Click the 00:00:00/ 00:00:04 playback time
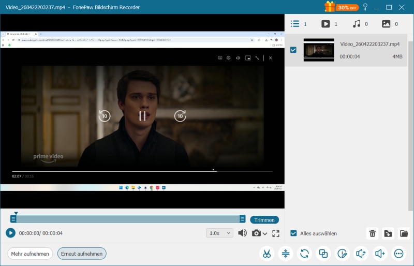This screenshot has width=414, height=266. click(x=41, y=233)
